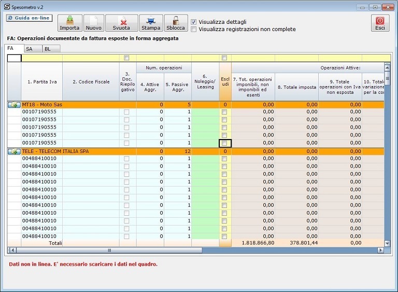Toggle the Doc. Riepilogativo filter checkbox in yellow row

pyautogui.click(x=126, y=58)
